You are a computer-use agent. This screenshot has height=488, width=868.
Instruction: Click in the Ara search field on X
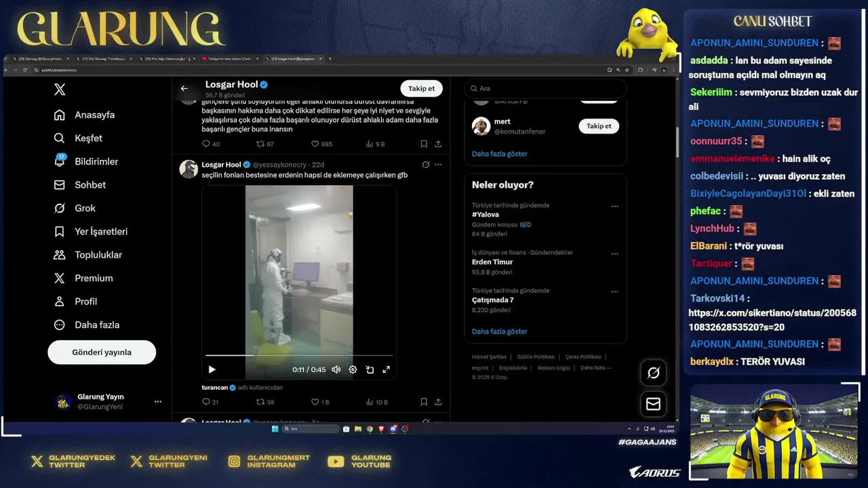click(545, 89)
